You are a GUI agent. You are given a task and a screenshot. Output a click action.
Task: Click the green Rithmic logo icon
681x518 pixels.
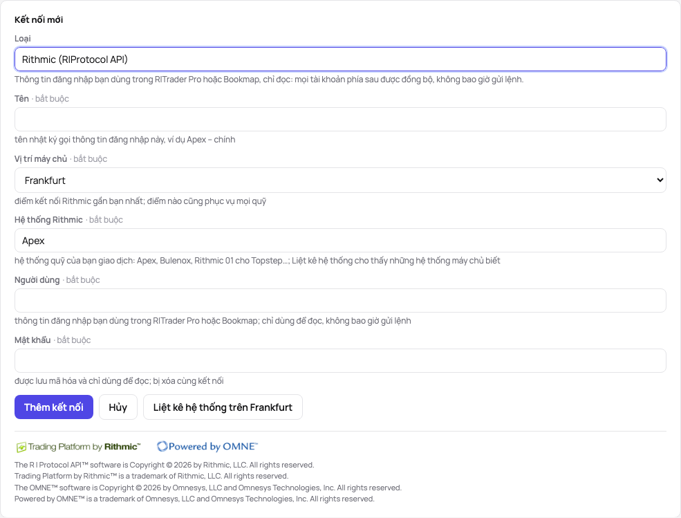(x=21, y=447)
